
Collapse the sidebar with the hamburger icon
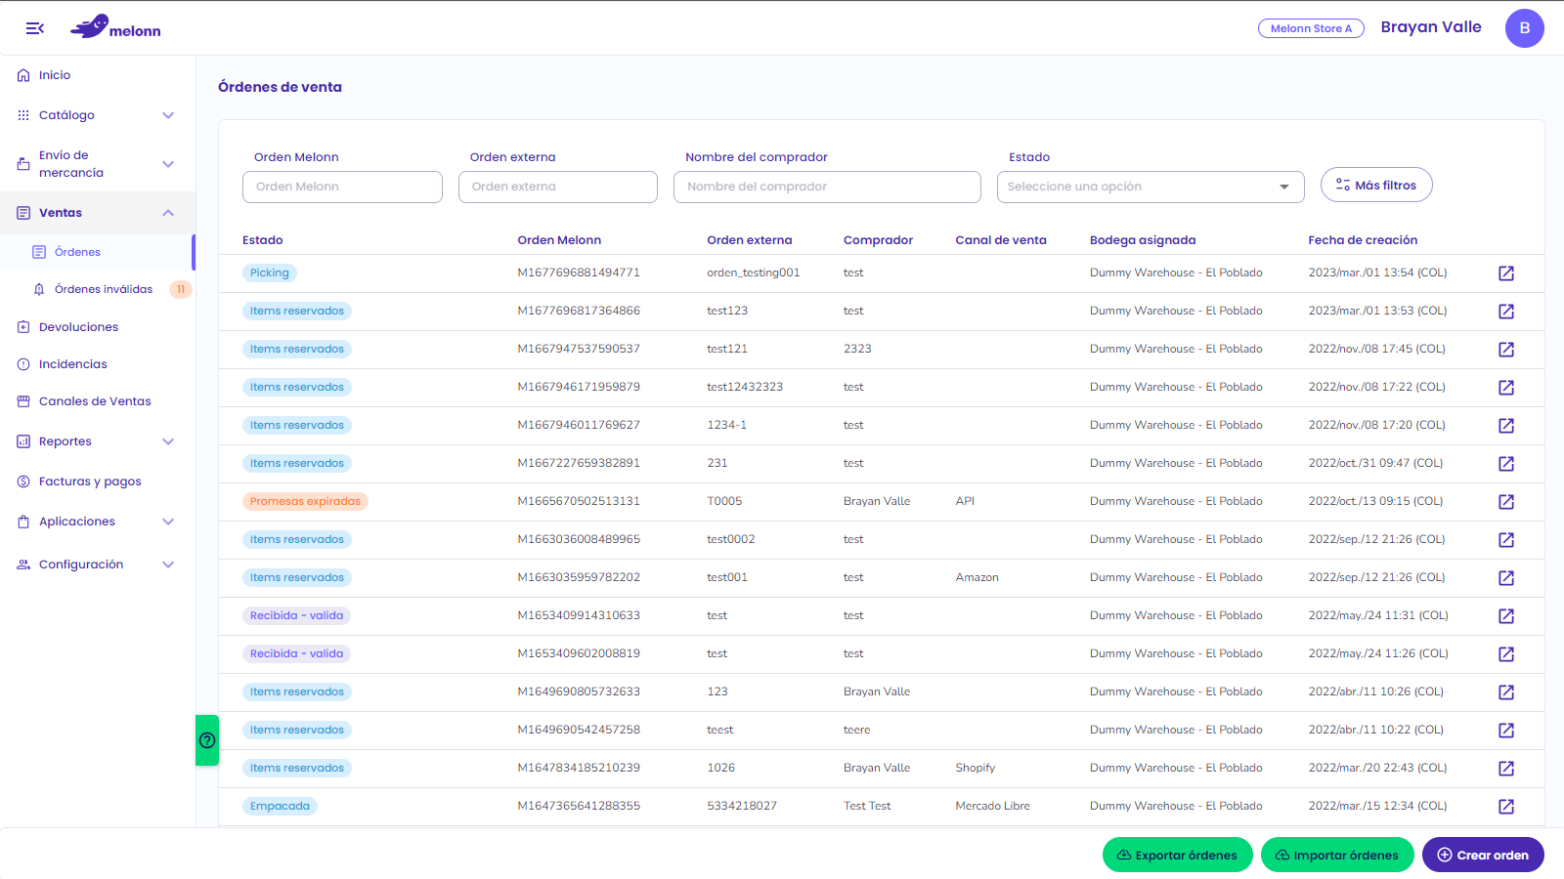(35, 28)
